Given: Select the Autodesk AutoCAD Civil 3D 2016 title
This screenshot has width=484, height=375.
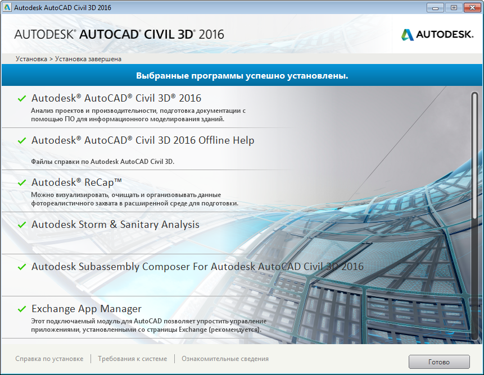Looking at the screenshot, I should pos(116,98).
